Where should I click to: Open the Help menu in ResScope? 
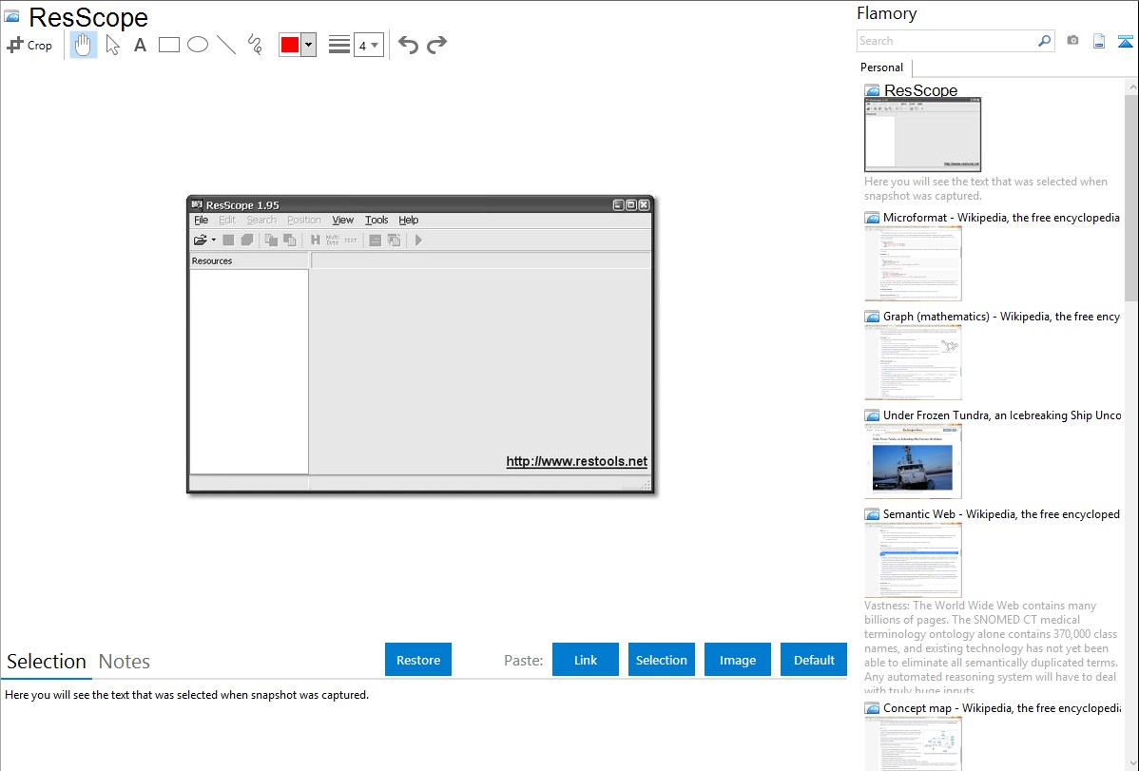[408, 221]
